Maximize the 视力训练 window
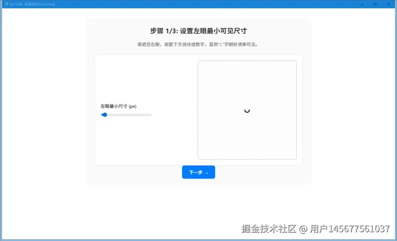The height and width of the screenshot is (241, 397). 375,4
